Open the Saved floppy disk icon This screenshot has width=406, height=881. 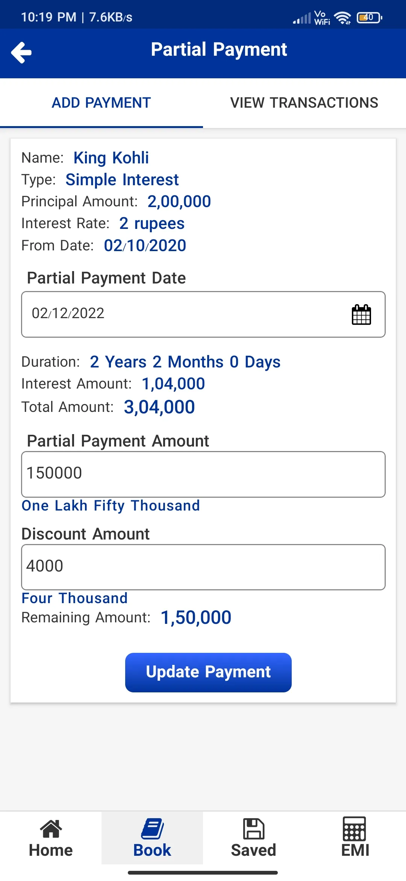pyautogui.click(x=254, y=829)
